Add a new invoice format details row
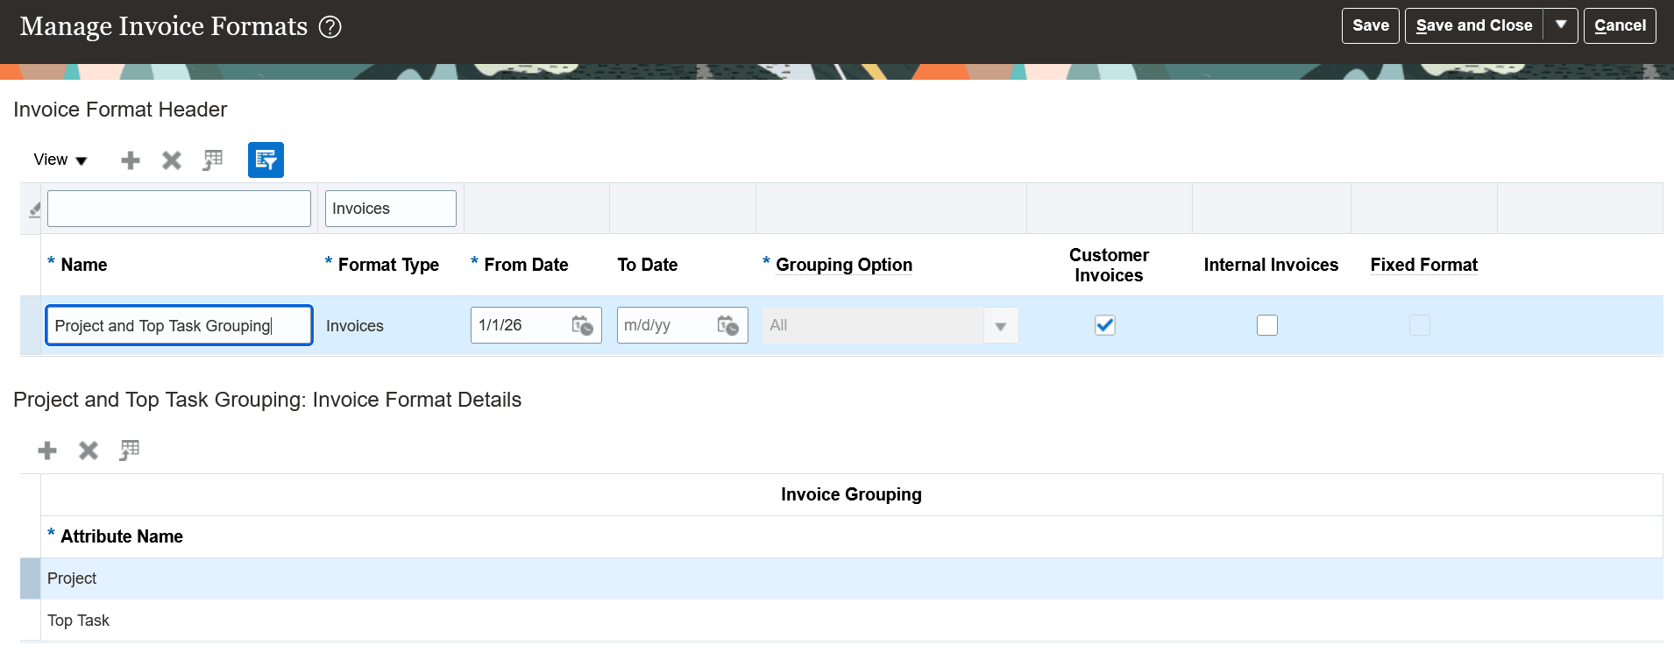 (47, 451)
